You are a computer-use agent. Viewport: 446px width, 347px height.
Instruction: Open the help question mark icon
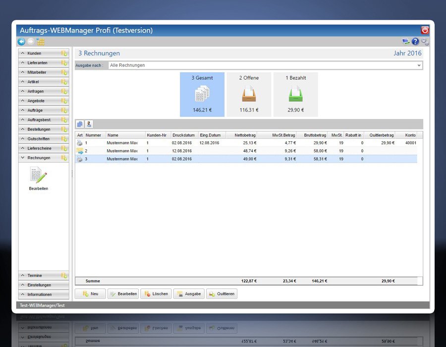(415, 42)
